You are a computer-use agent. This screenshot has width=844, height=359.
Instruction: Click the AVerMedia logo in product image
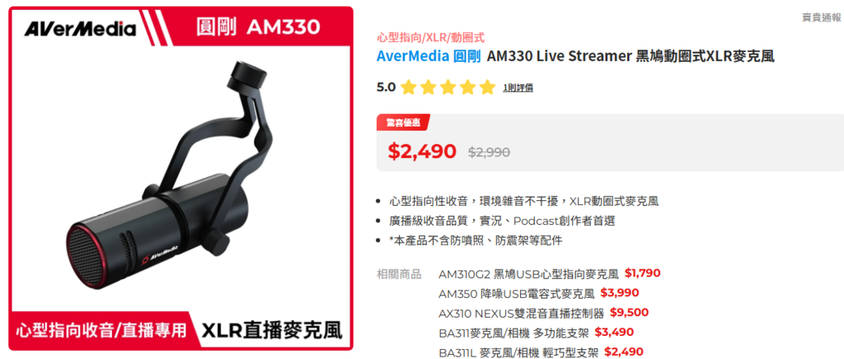tap(80, 29)
